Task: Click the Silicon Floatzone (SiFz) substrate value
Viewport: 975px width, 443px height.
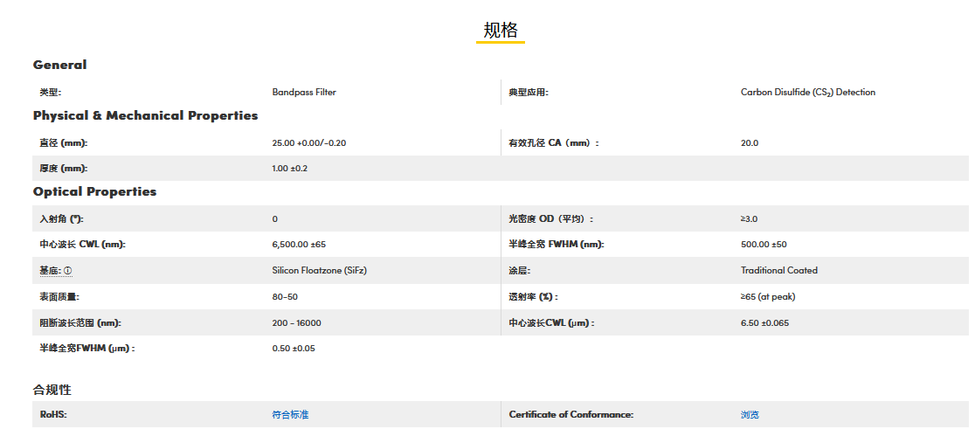Action: [319, 271]
